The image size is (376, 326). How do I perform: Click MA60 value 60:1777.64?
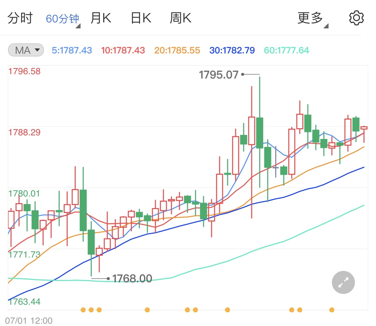286,50
